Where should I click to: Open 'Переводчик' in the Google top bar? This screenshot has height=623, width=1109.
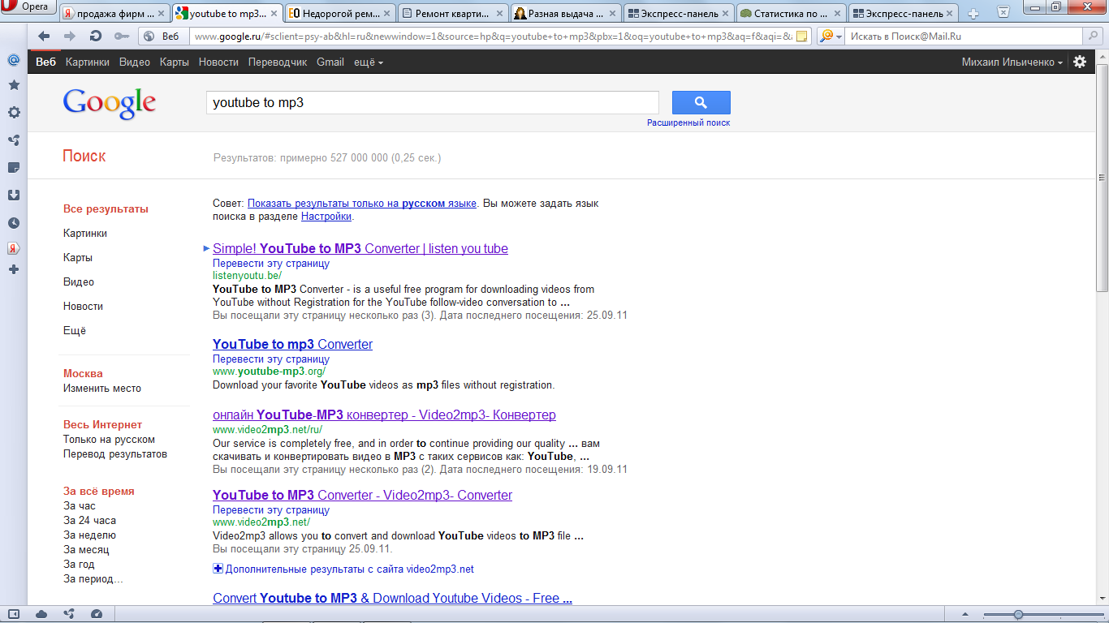click(278, 62)
